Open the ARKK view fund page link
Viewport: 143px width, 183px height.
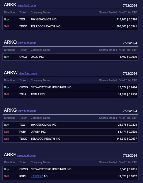point(27,5)
